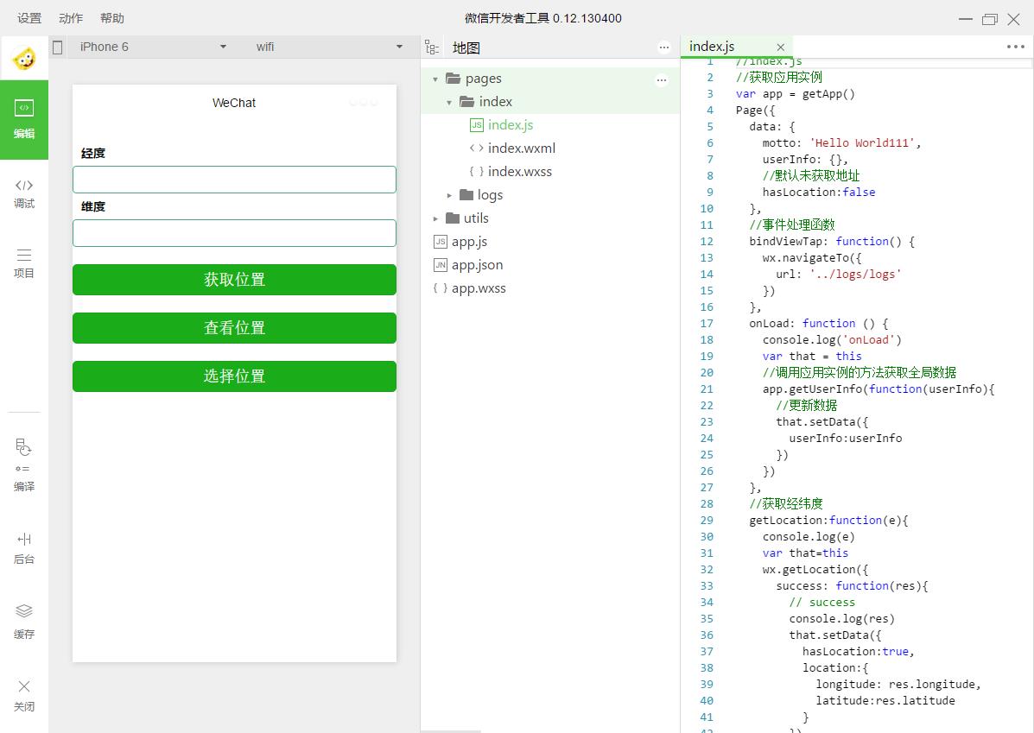Expand the utils folder

coord(435,218)
